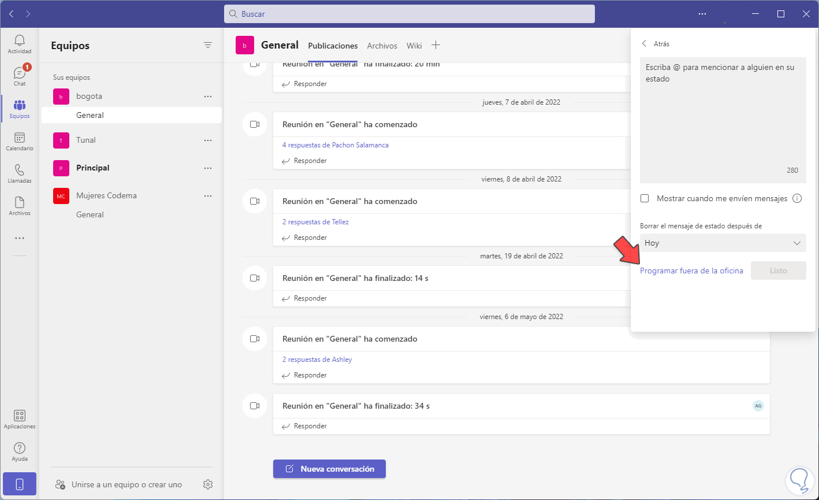Click the info icon beside Mostrar cuando me envíen mensajes
This screenshot has width=819, height=500.
point(797,198)
